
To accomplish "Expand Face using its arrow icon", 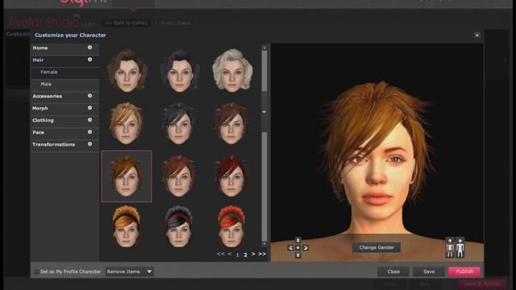I will [x=89, y=132].
